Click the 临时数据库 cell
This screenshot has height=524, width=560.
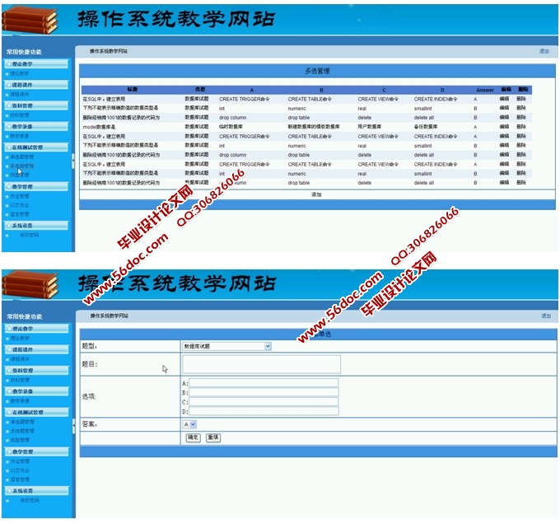pyautogui.click(x=231, y=126)
